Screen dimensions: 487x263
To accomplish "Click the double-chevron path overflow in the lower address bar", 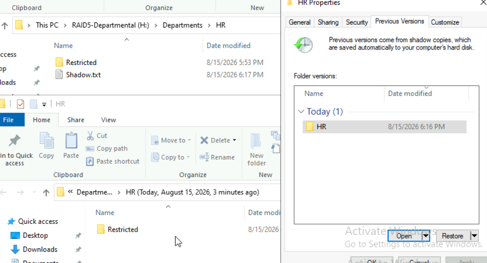I will [71, 192].
